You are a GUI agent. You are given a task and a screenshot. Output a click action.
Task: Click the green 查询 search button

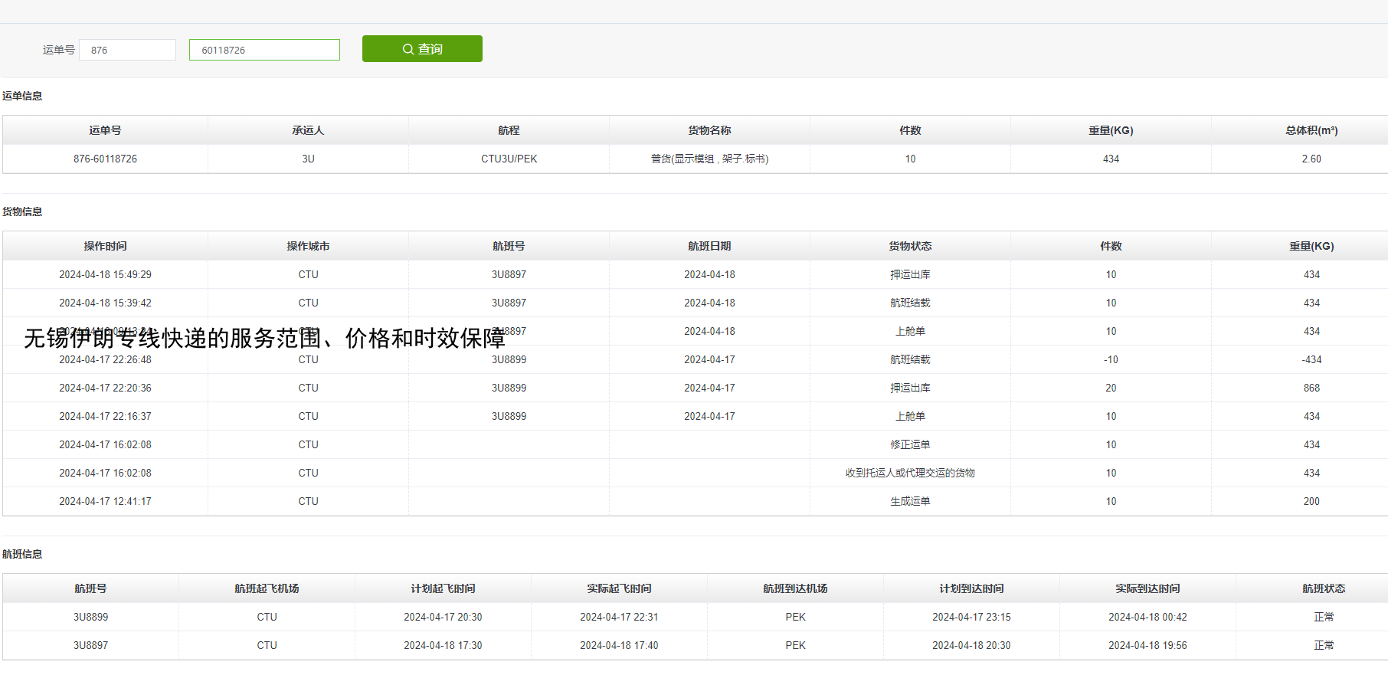coord(422,49)
